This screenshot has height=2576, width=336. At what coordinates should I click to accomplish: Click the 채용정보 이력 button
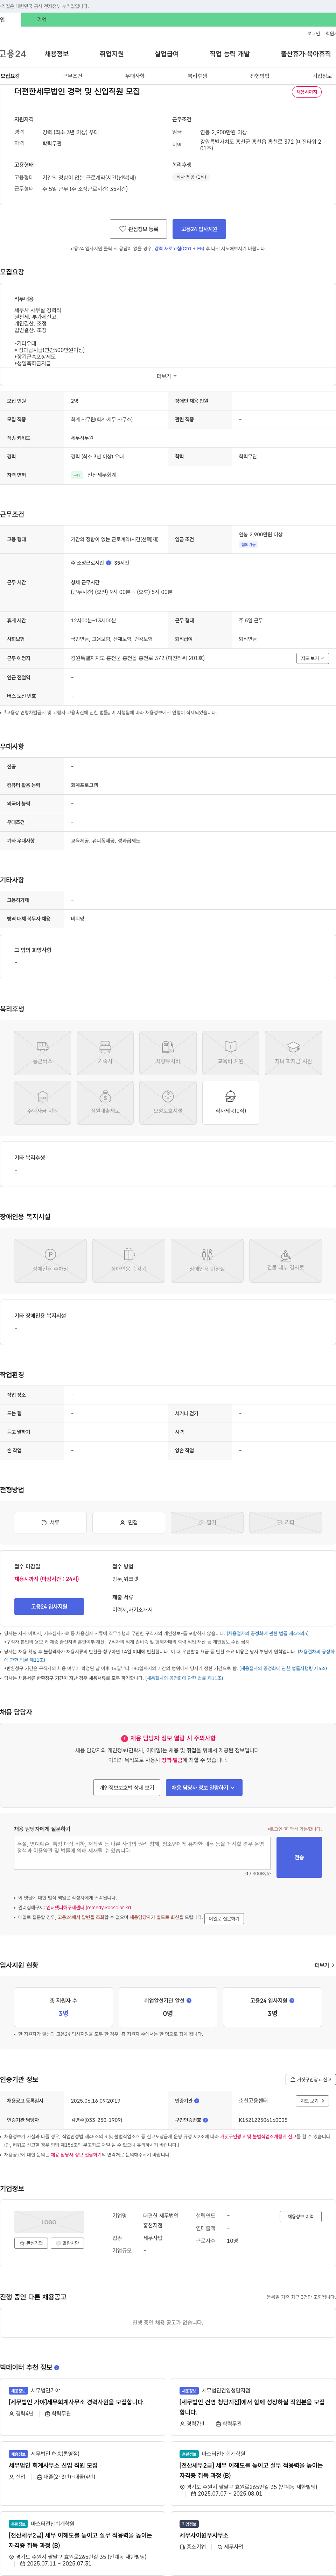[301, 2217]
